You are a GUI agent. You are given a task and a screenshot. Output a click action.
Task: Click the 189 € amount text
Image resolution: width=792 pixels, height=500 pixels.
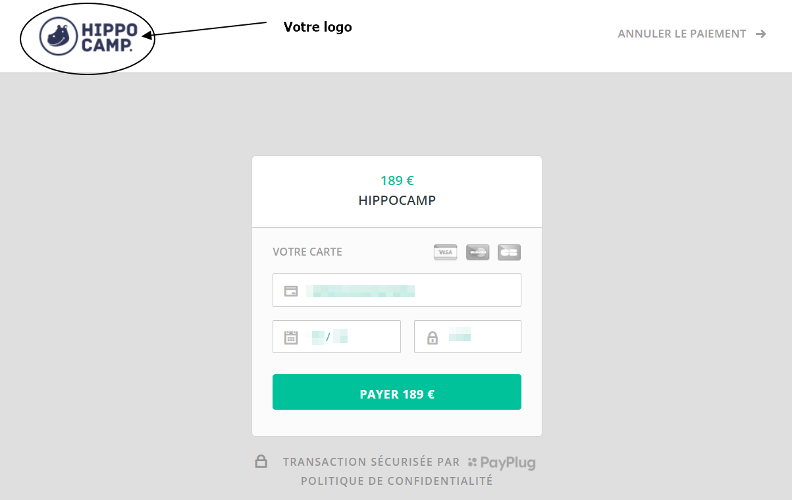[397, 181]
